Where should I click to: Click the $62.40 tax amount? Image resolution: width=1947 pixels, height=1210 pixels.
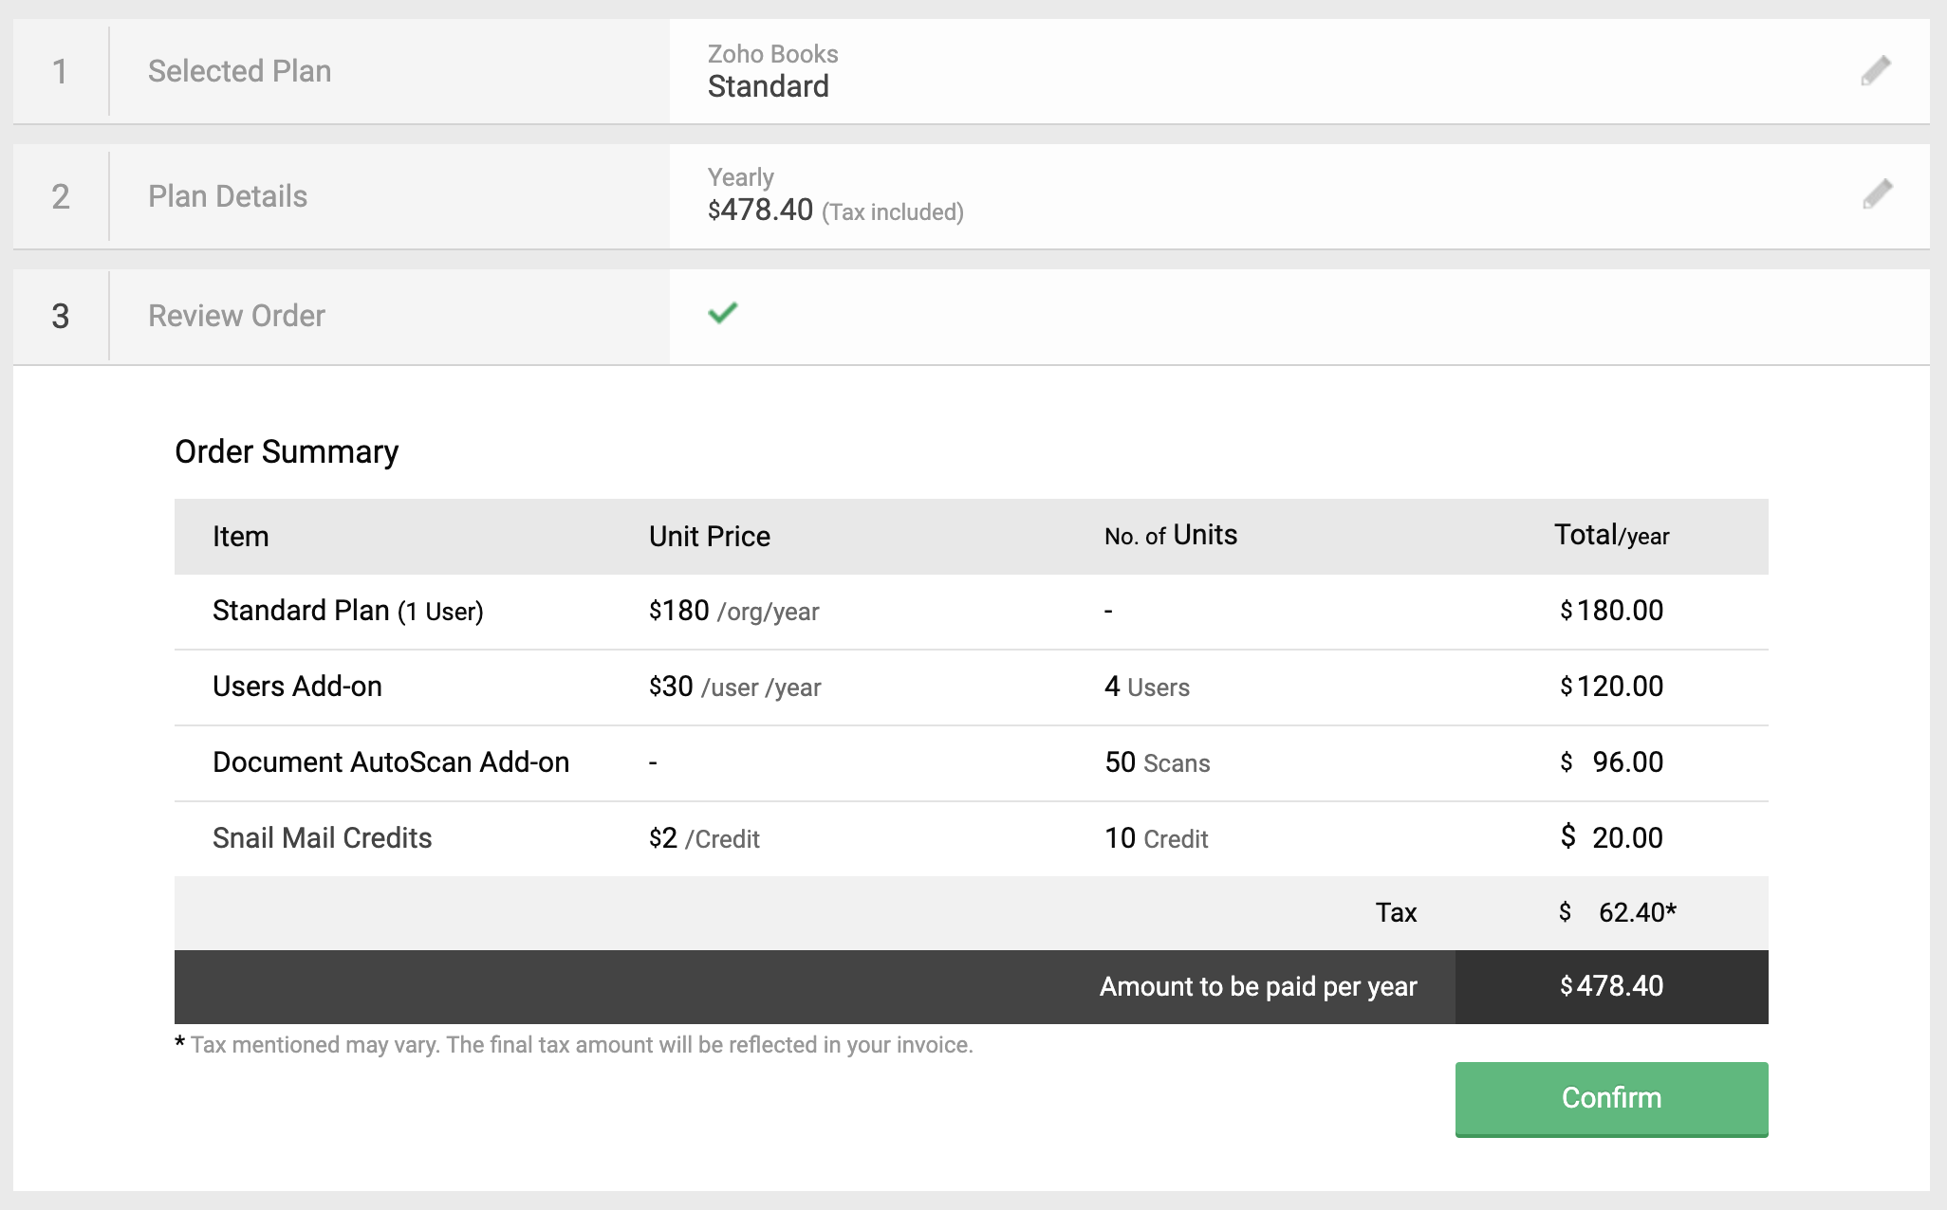1634,912
